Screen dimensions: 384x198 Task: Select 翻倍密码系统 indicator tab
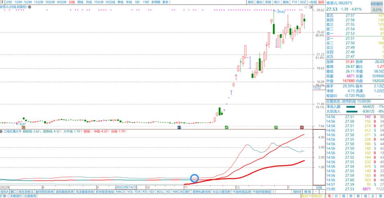[44, 192]
